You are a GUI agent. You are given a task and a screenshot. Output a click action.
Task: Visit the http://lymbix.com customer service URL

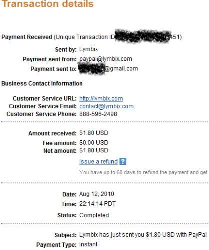[101, 99]
